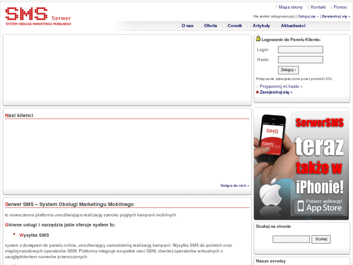The image size is (353, 265).
Task: Click the padlock icon beside Logowanie heading
Action: [258, 38]
